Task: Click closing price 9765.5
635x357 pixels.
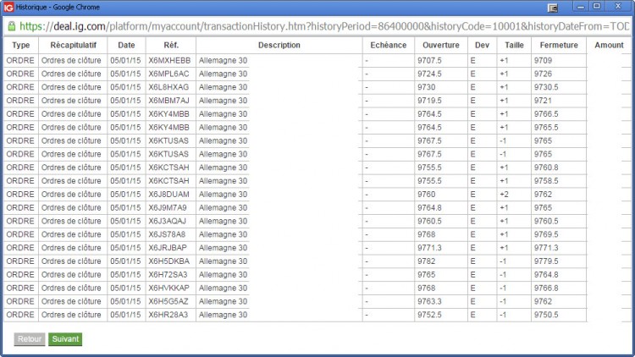Action: (x=546, y=128)
